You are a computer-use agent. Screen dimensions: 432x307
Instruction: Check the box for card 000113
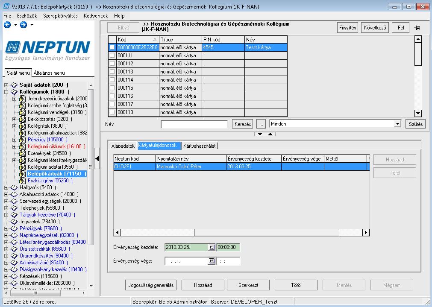(112, 72)
